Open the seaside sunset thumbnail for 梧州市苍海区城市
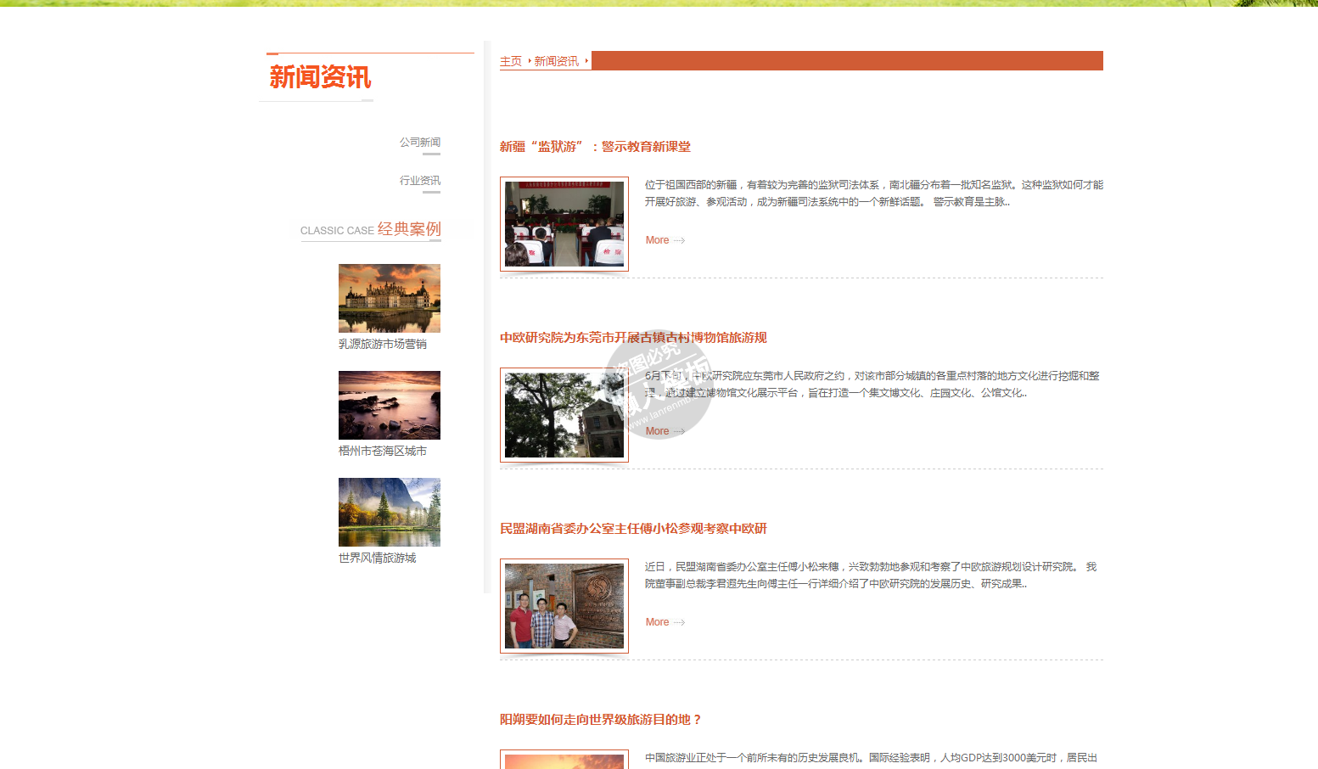The width and height of the screenshot is (1318, 769). pyautogui.click(x=389, y=405)
